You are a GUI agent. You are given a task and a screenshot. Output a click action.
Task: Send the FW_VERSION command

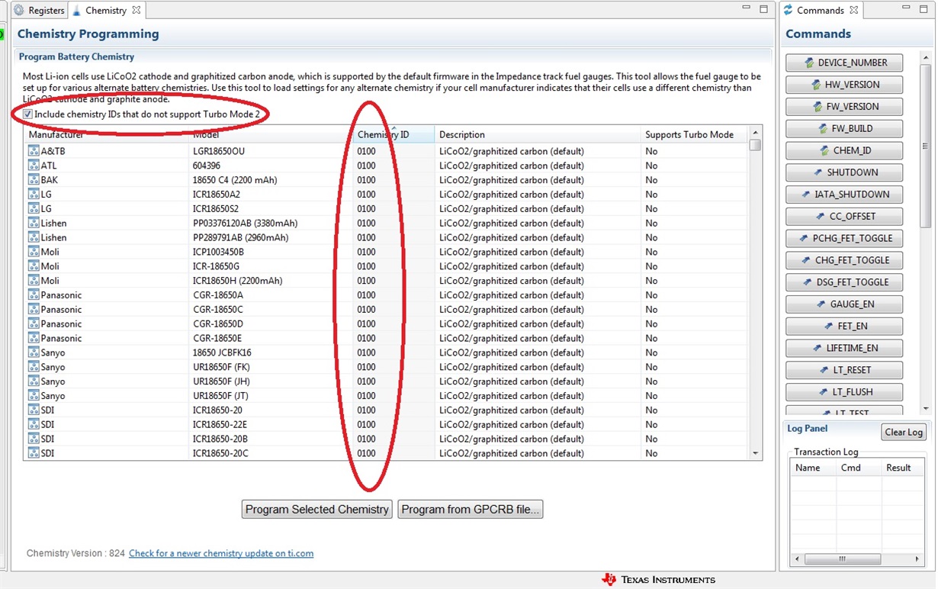coord(844,107)
